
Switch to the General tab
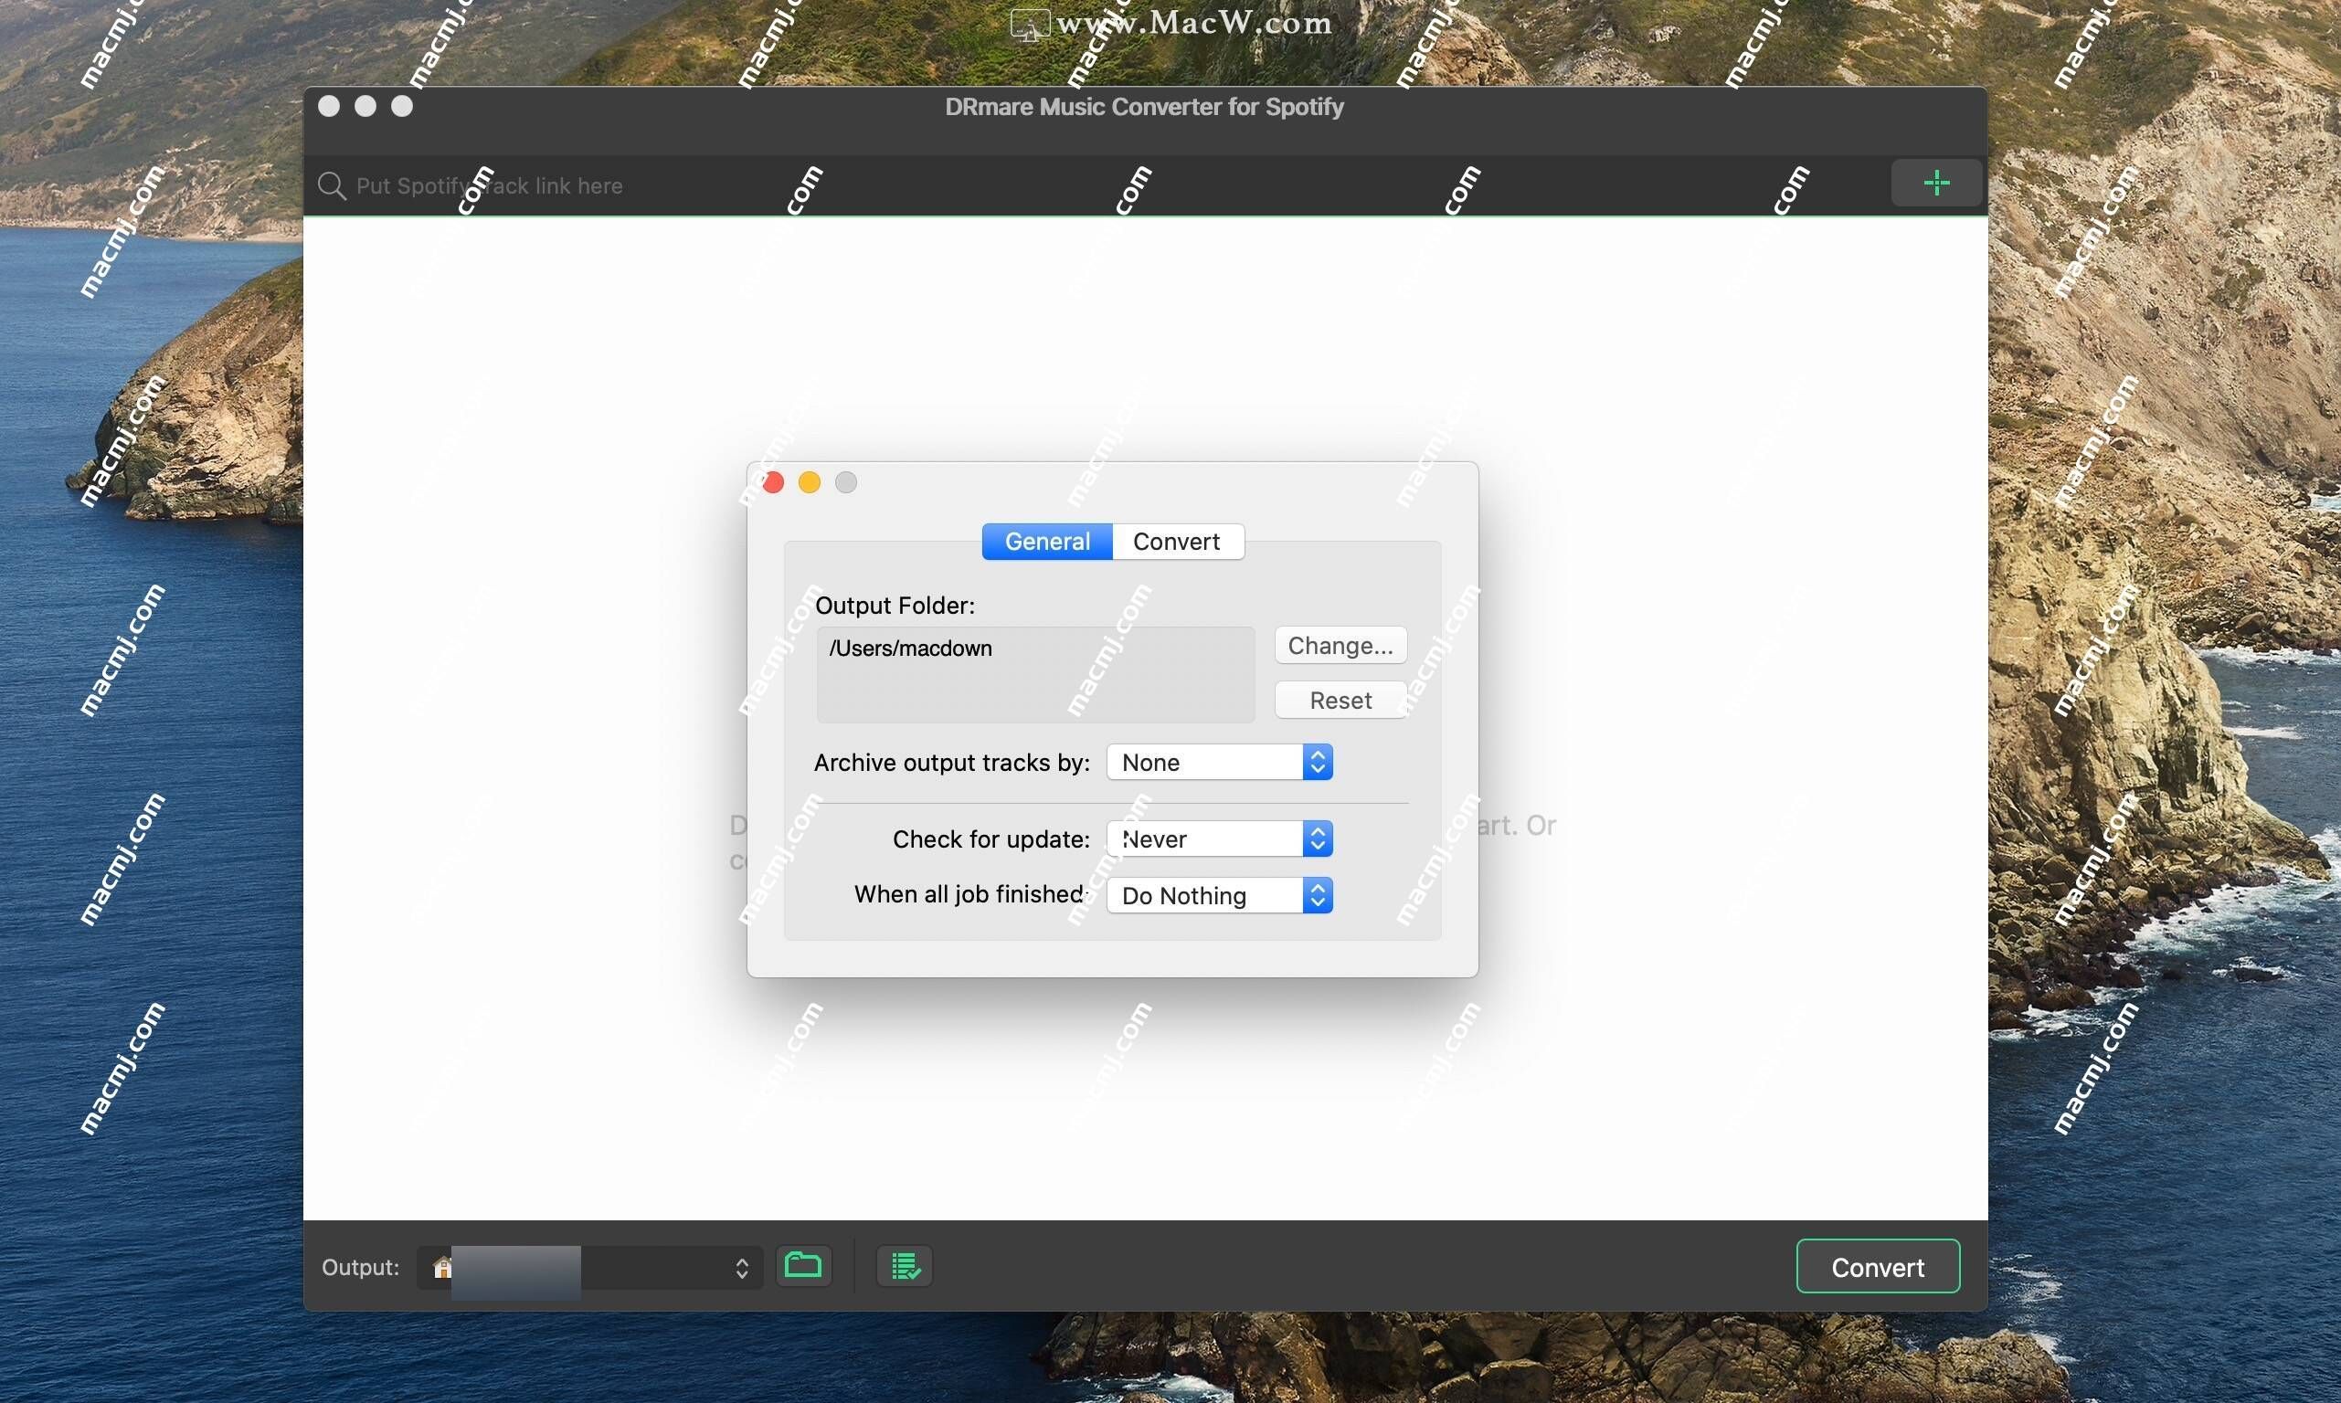(x=1047, y=542)
